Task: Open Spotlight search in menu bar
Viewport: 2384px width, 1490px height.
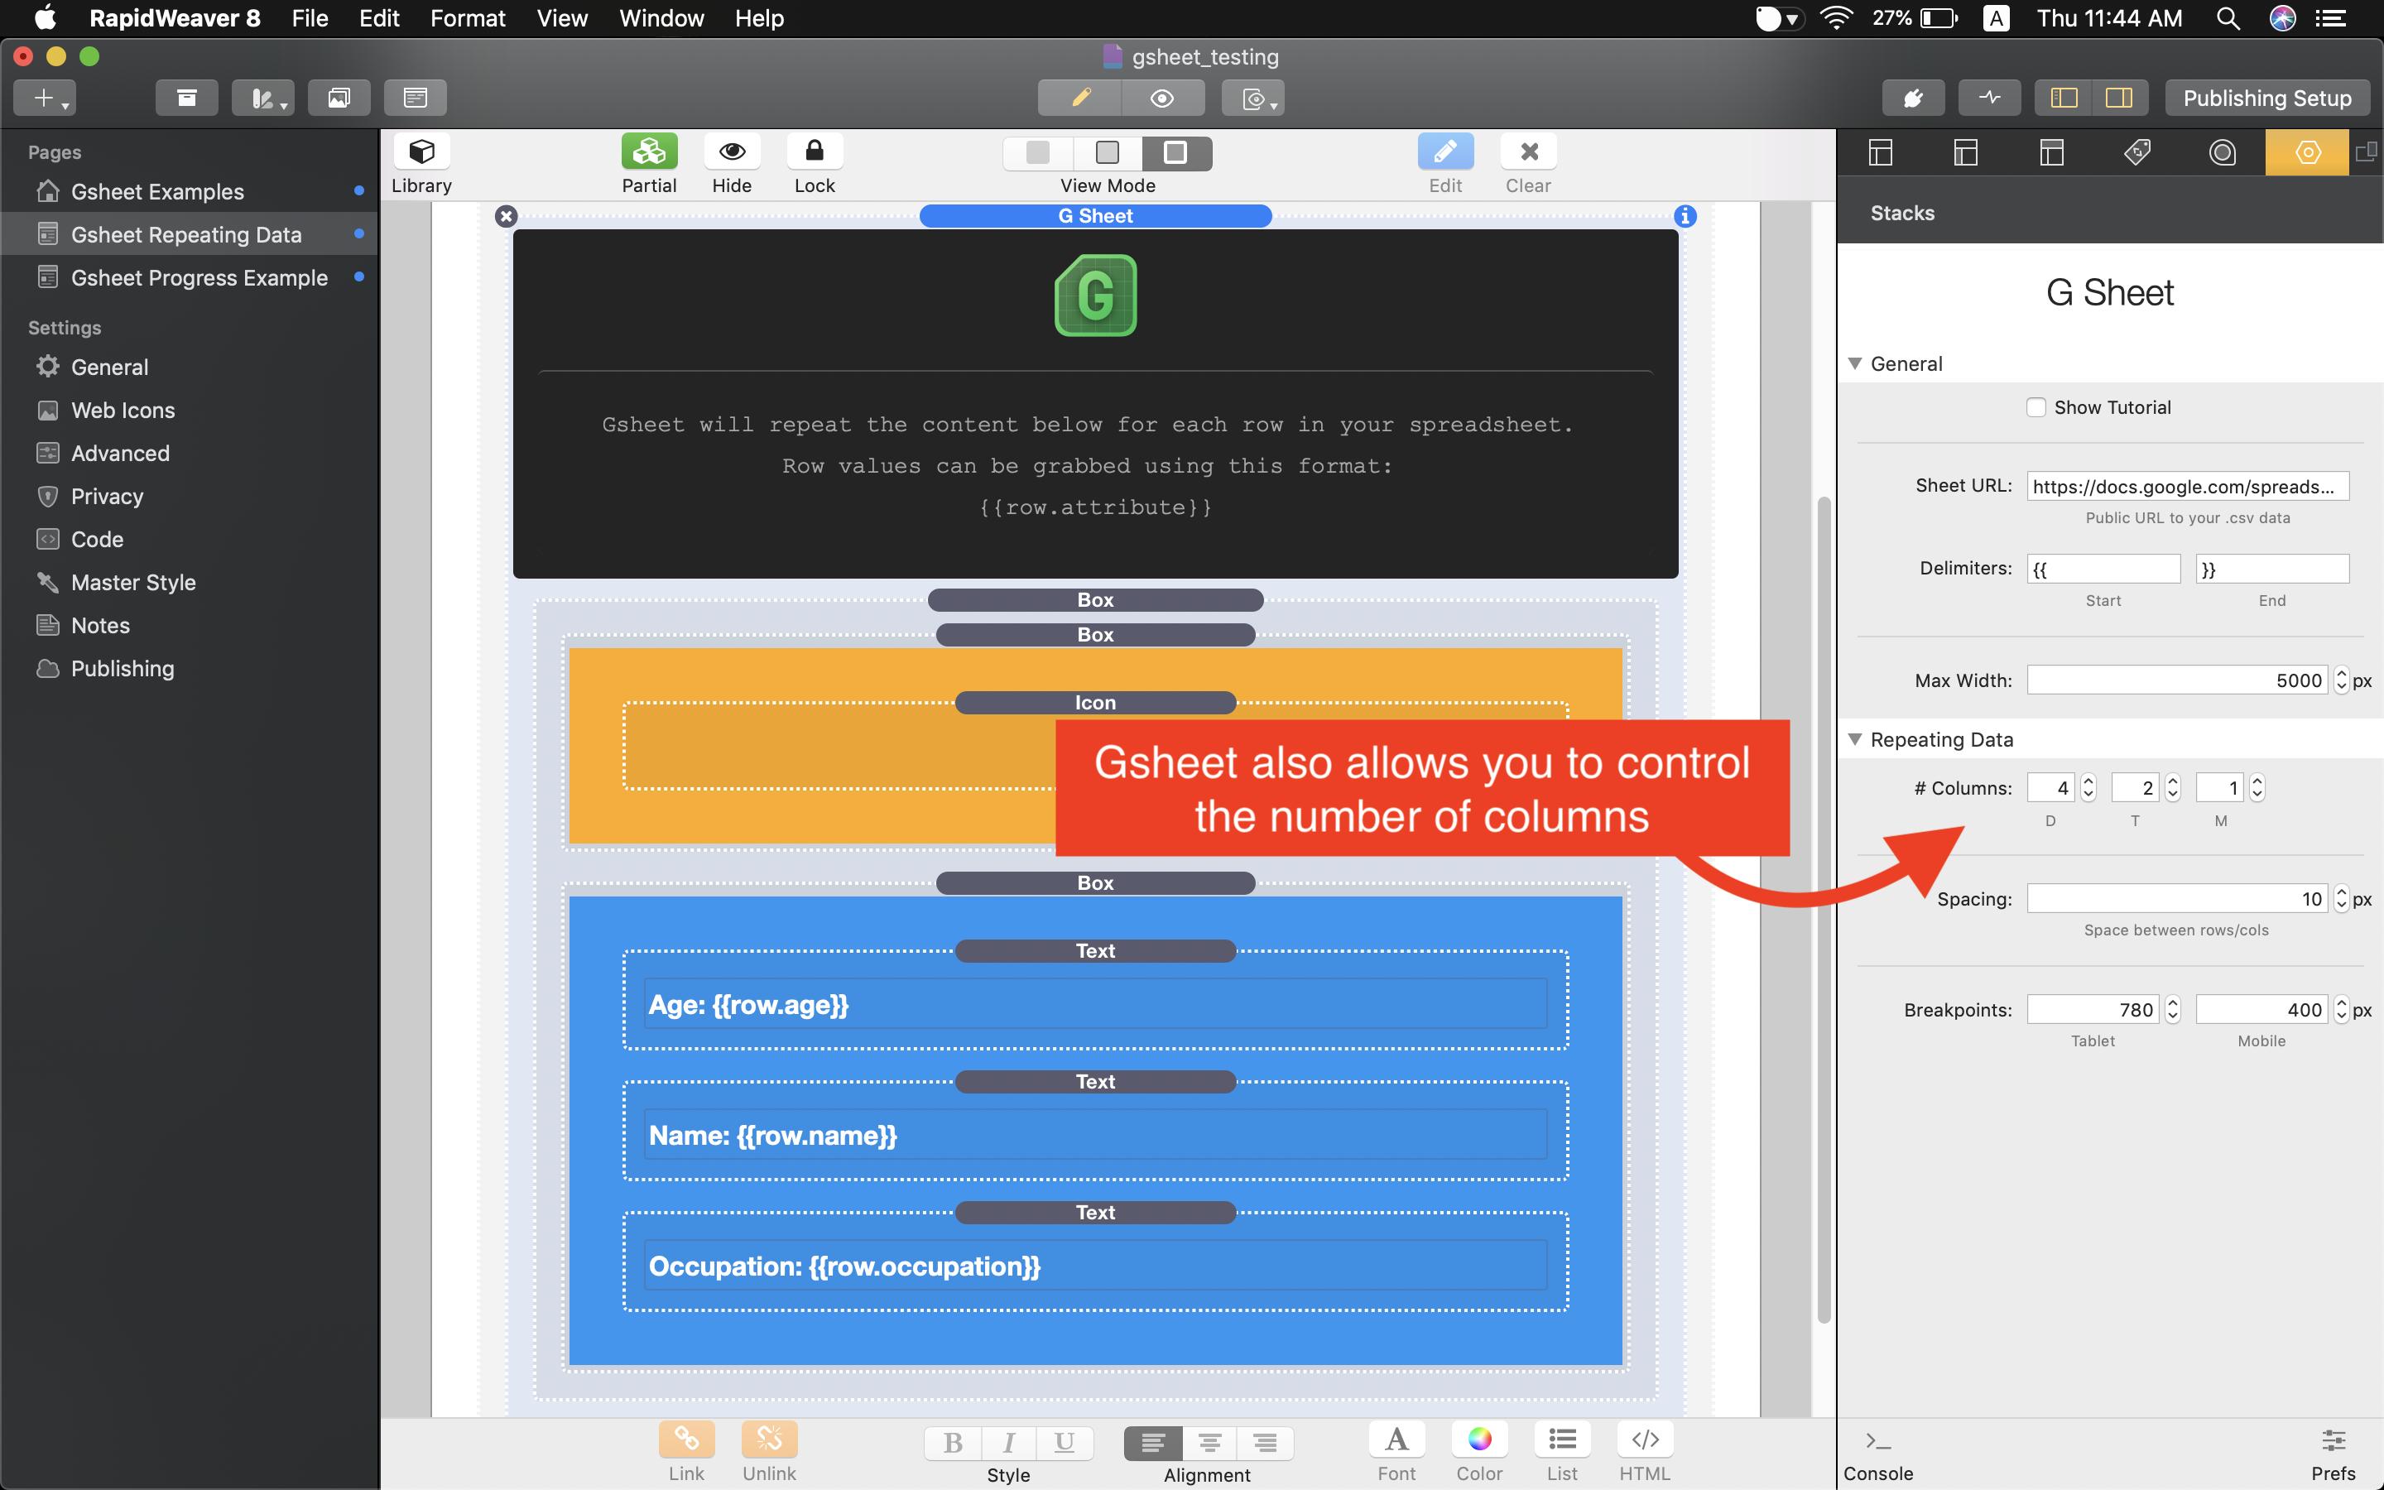Action: pyautogui.click(x=2228, y=17)
